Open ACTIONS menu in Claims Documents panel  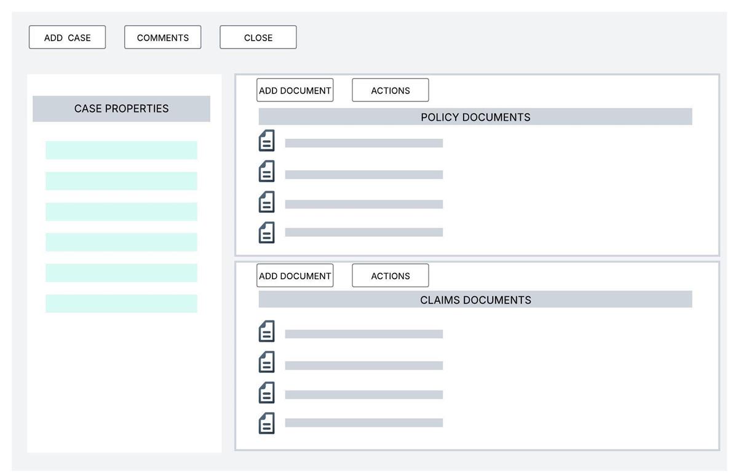[x=390, y=276]
